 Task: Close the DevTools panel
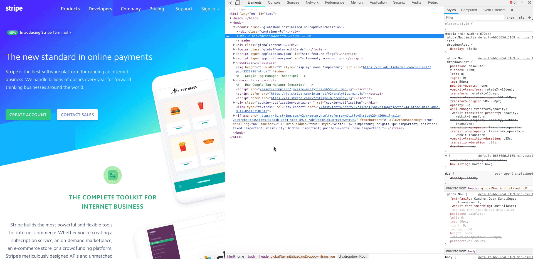click(x=529, y=3)
